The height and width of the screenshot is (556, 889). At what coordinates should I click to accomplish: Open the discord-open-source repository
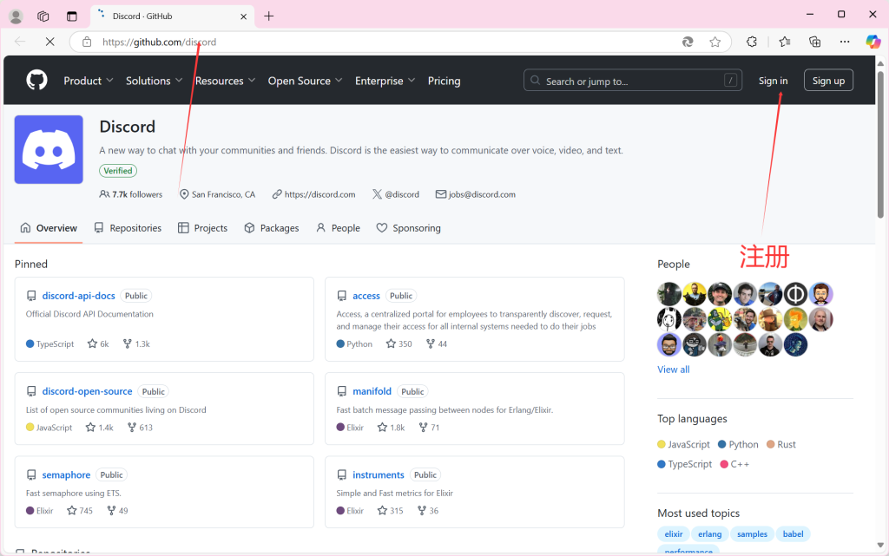point(87,391)
